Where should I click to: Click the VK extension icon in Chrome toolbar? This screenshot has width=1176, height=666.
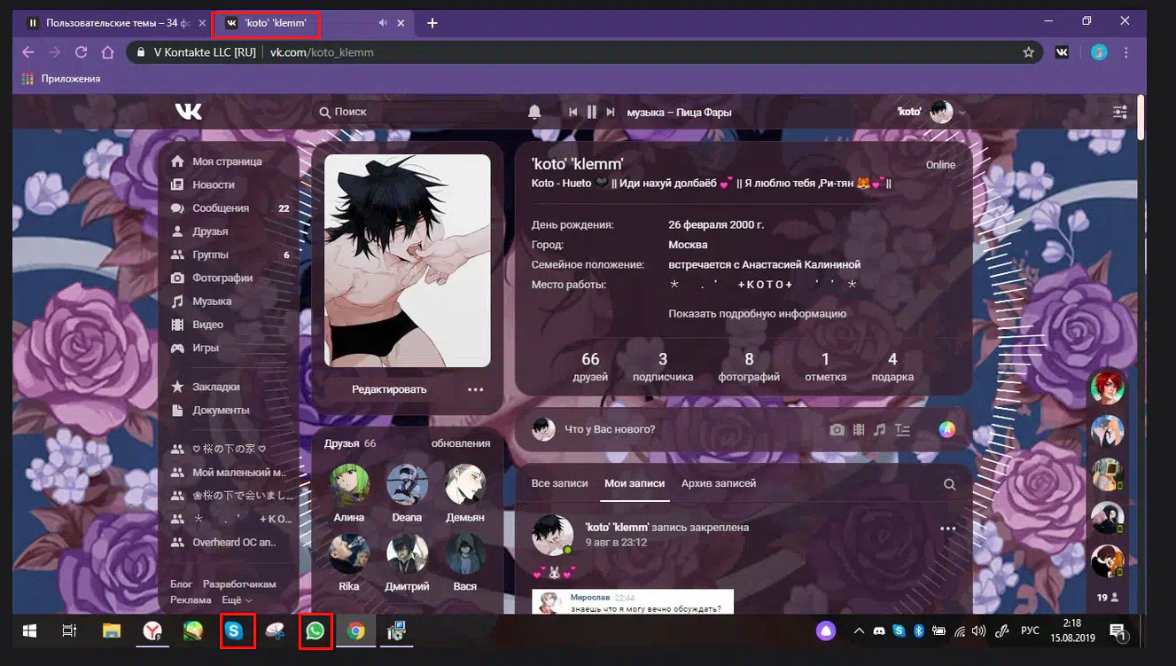[x=1062, y=52]
